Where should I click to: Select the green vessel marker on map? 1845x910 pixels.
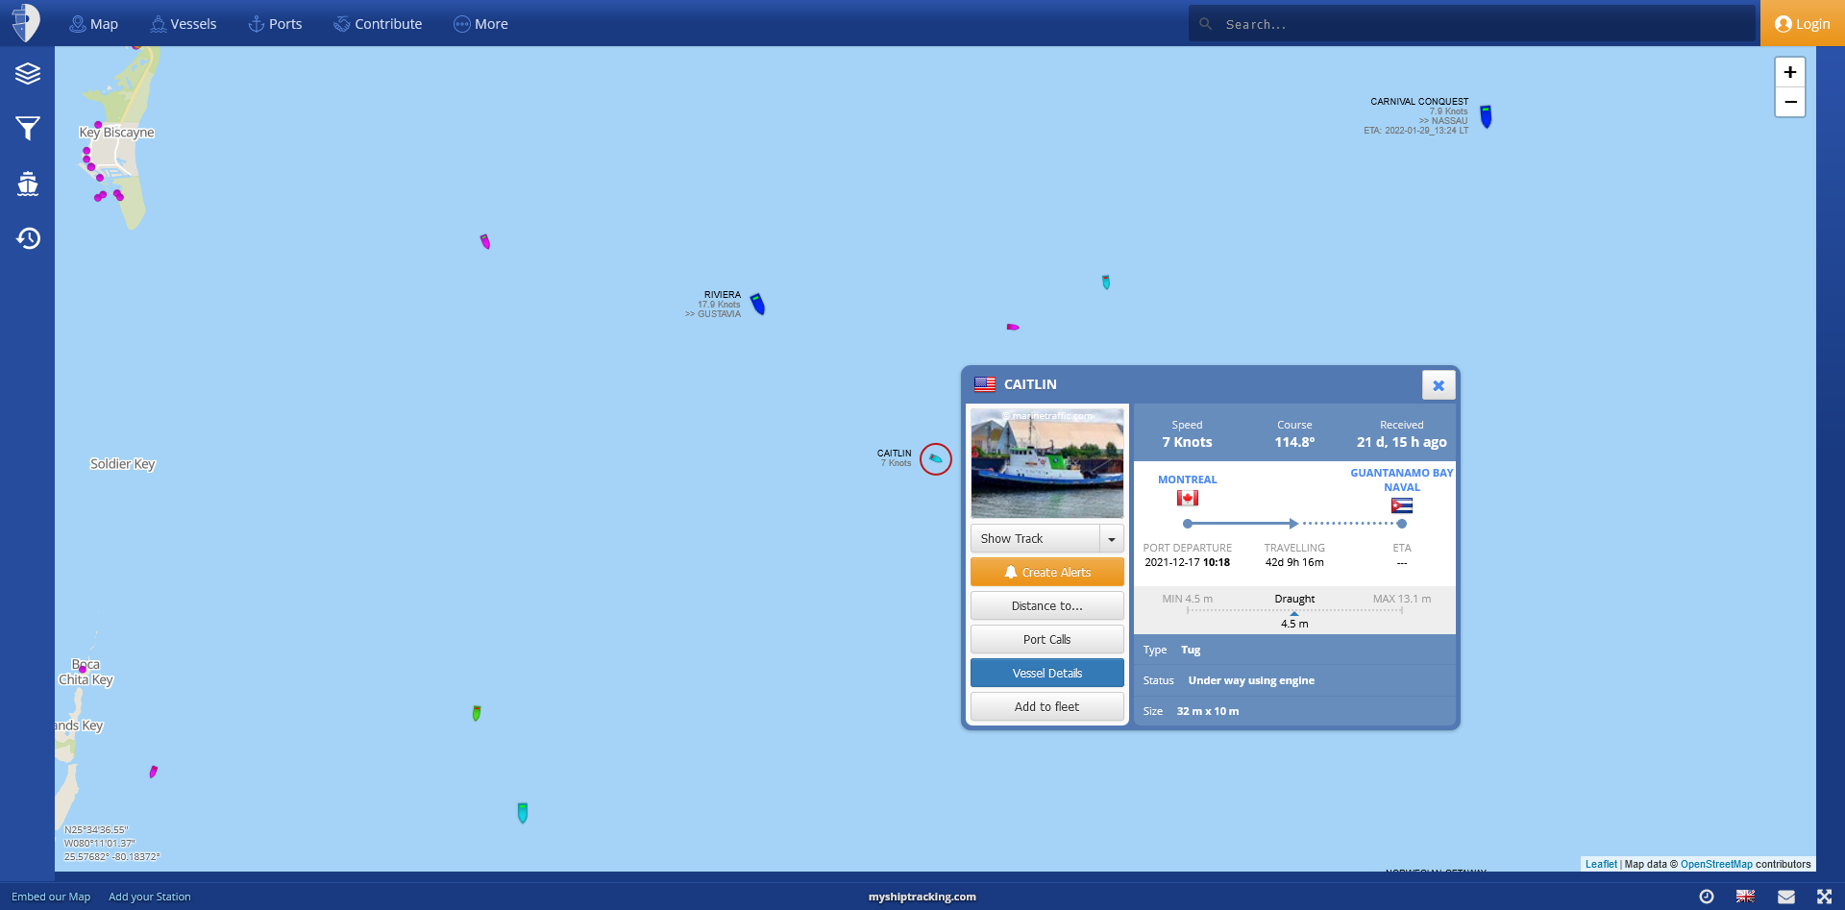pos(477,713)
